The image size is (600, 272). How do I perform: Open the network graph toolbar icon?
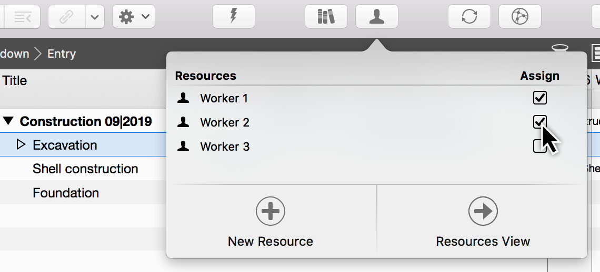(519, 16)
